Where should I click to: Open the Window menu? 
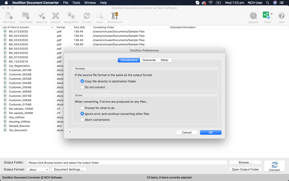coord(90,3)
